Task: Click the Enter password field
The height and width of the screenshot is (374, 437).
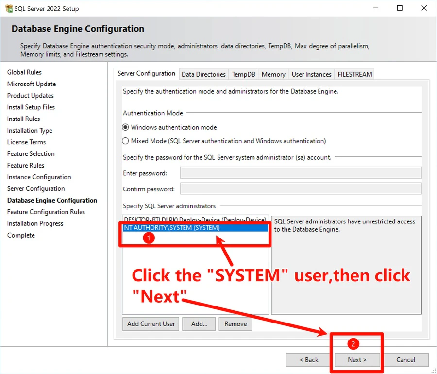Action: pos(301,173)
